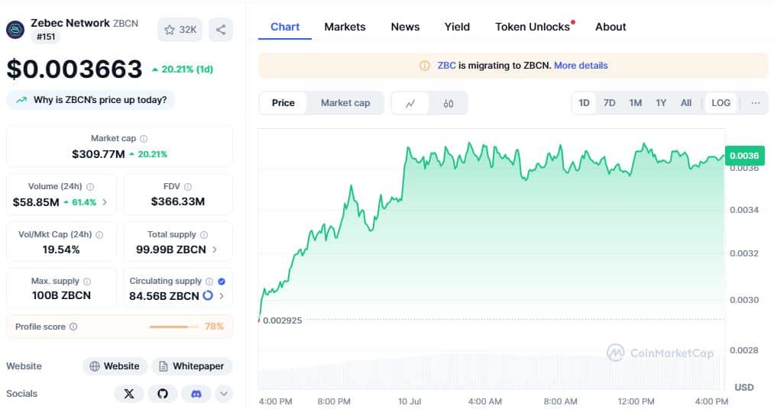Select Market cap chart mode

click(x=345, y=103)
